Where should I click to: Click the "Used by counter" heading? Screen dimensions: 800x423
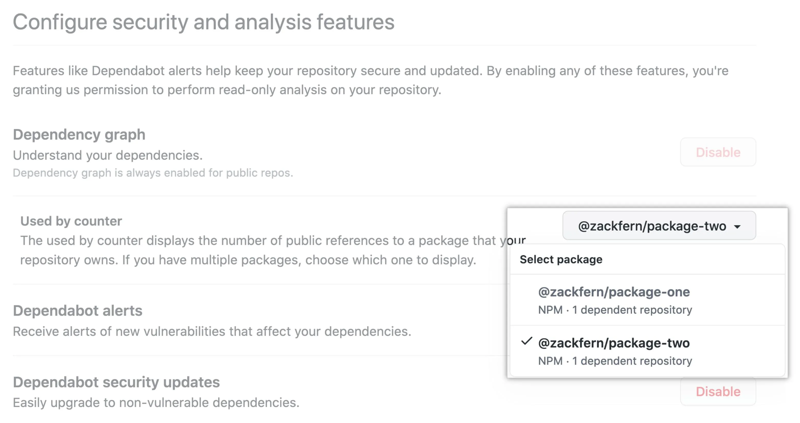tap(71, 221)
